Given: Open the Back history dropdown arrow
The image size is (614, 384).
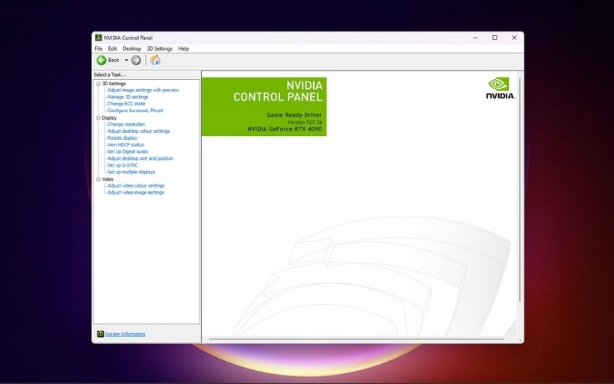Looking at the screenshot, I should (126, 60).
